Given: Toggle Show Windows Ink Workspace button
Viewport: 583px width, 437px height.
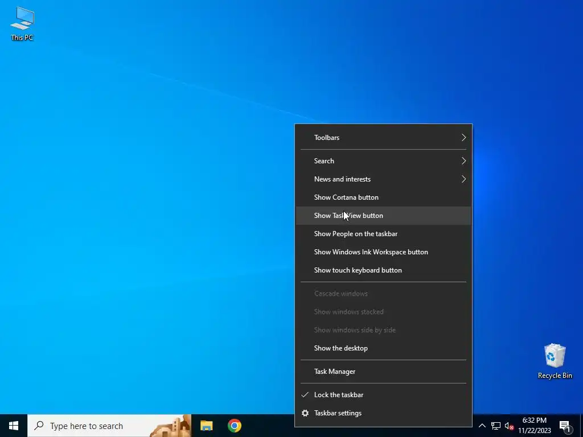Looking at the screenshot, I should 383,252.
